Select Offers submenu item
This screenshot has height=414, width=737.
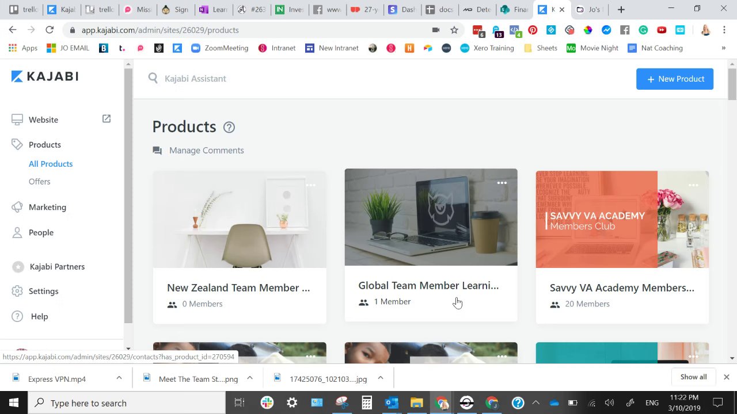click(40, 182)
